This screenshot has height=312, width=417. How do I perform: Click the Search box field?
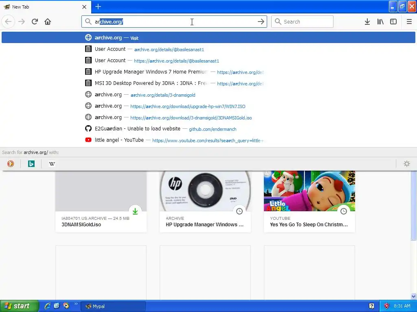(303, 22)
